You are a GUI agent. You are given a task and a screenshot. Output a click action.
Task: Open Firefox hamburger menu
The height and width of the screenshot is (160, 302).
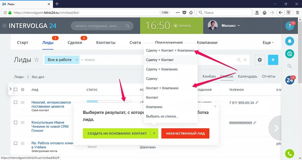point(297,13)
